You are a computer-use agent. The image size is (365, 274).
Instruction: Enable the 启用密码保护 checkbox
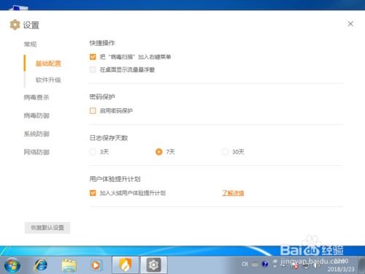[93, 111]
